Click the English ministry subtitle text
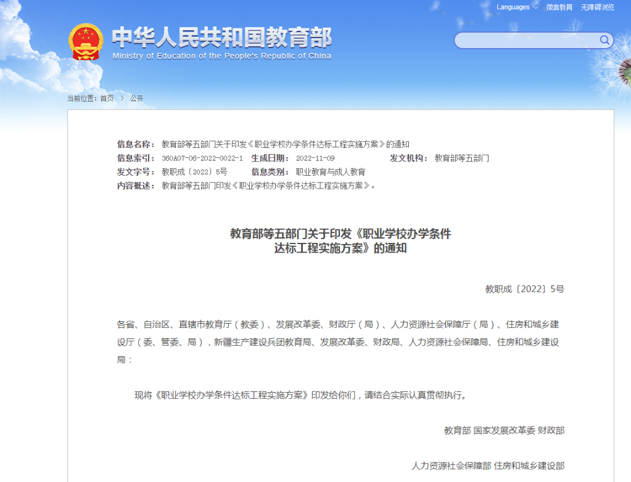The width and height of the screenshot is (631, 482). (x=223, y=55)
